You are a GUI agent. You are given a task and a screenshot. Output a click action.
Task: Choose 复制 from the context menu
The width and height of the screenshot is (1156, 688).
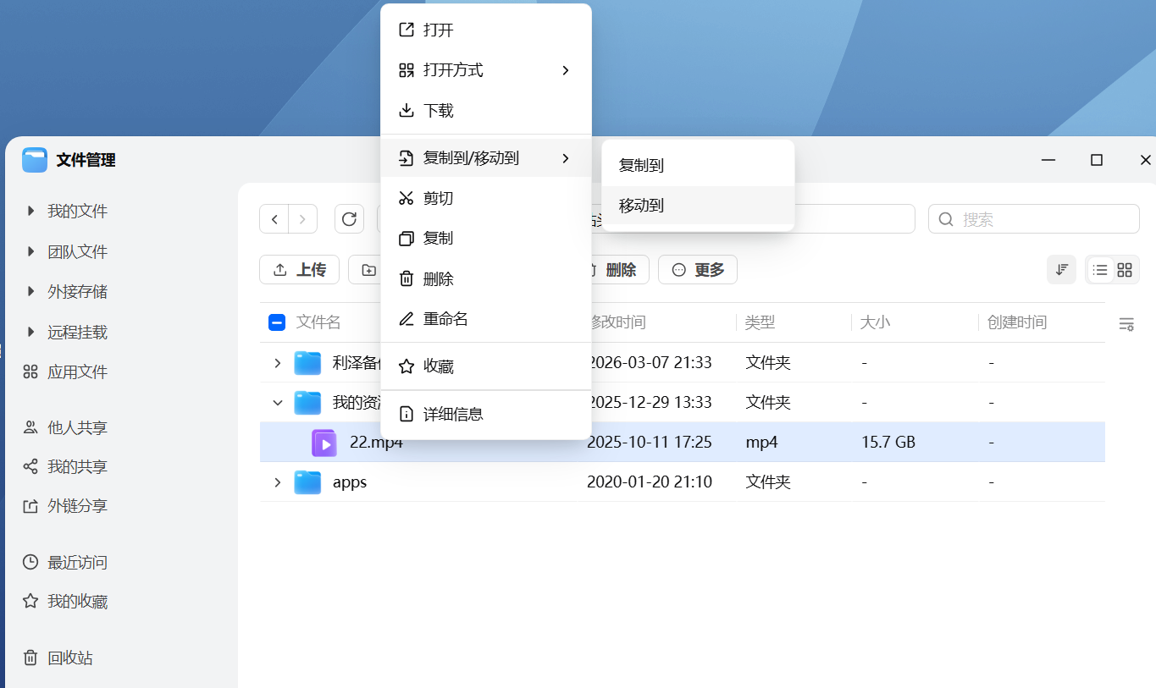486,238
